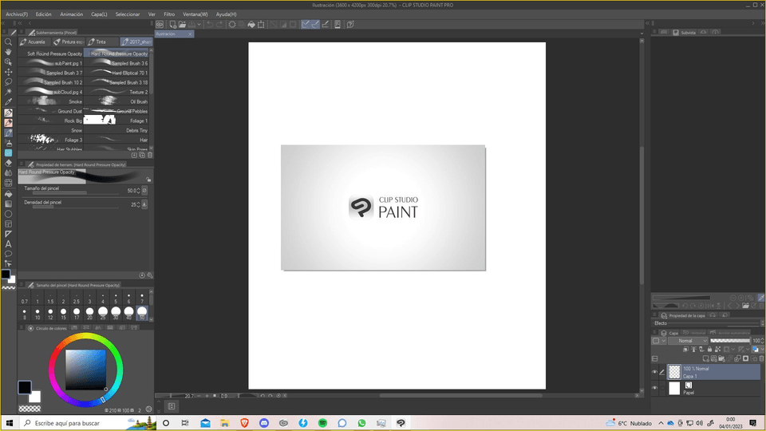Select the Texture 2 brush
This screenshot has height=431, width=766.
coord(116,92)
